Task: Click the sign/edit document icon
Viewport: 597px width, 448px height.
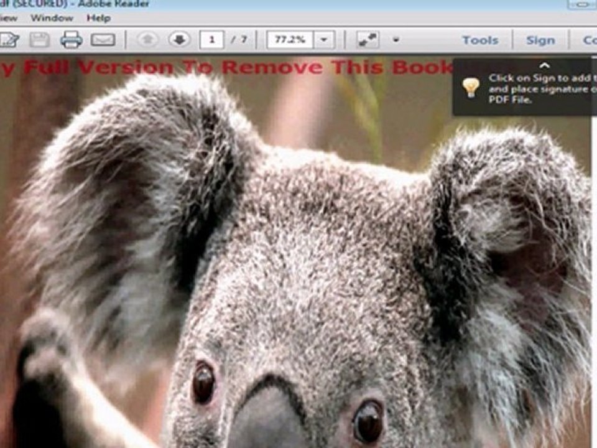Action: click(8, 40)
